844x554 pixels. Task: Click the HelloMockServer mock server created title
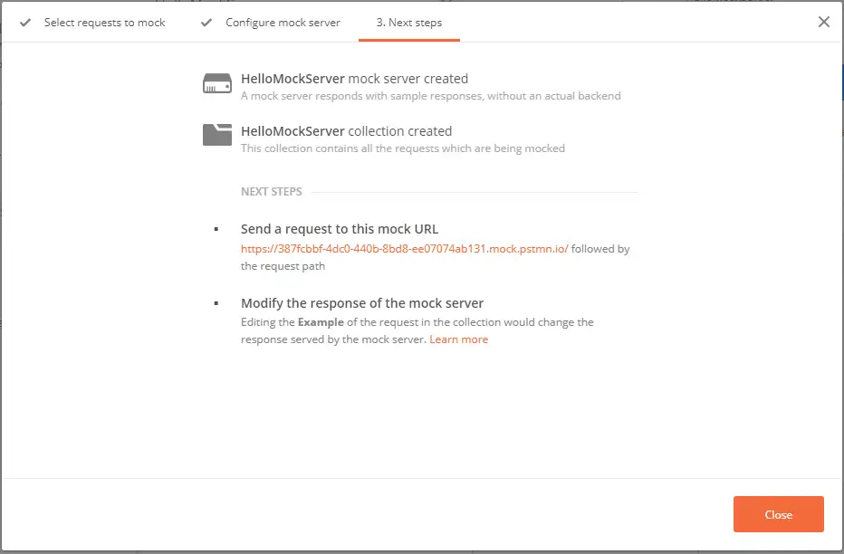pyautogui.click(x=354, y=79)
